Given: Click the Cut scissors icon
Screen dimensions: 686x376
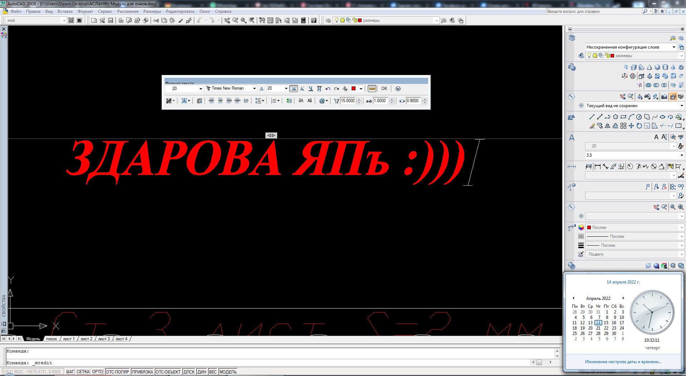Looking at the screenshot, I should click(156, 20).
